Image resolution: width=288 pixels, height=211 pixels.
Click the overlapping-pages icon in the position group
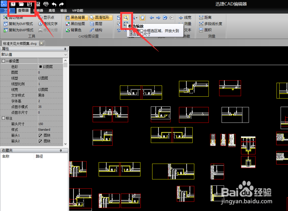[119, 24]
